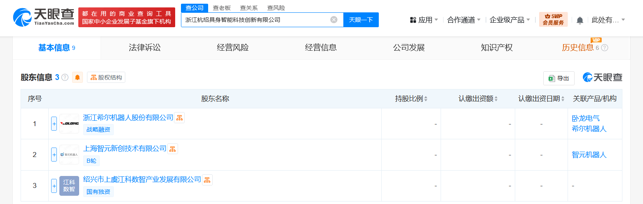Open the notification bell in header

[x=580, y=20]
